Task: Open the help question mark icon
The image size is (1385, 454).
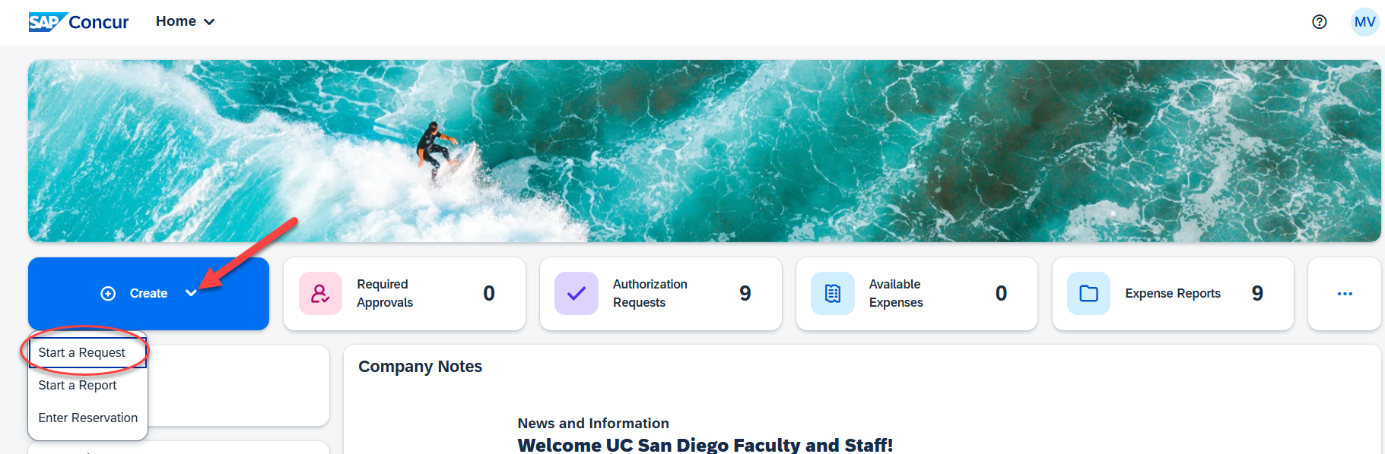Action: 1320,22
